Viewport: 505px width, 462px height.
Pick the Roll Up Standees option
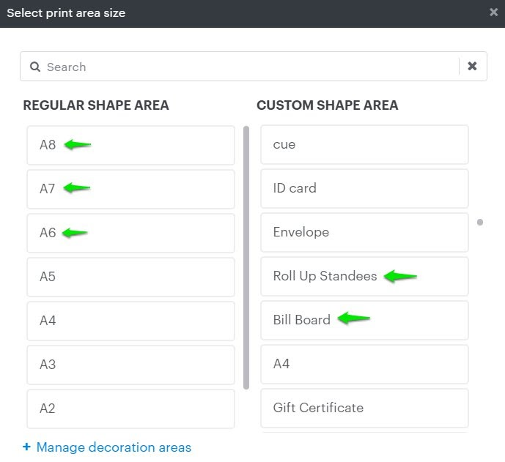[364, 276]
